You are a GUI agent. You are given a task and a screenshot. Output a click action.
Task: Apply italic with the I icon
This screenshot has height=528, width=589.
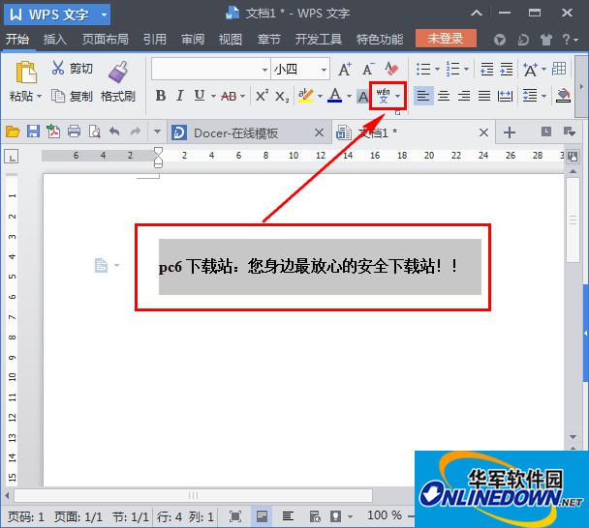pyautogui.click(x=180, y=96)
